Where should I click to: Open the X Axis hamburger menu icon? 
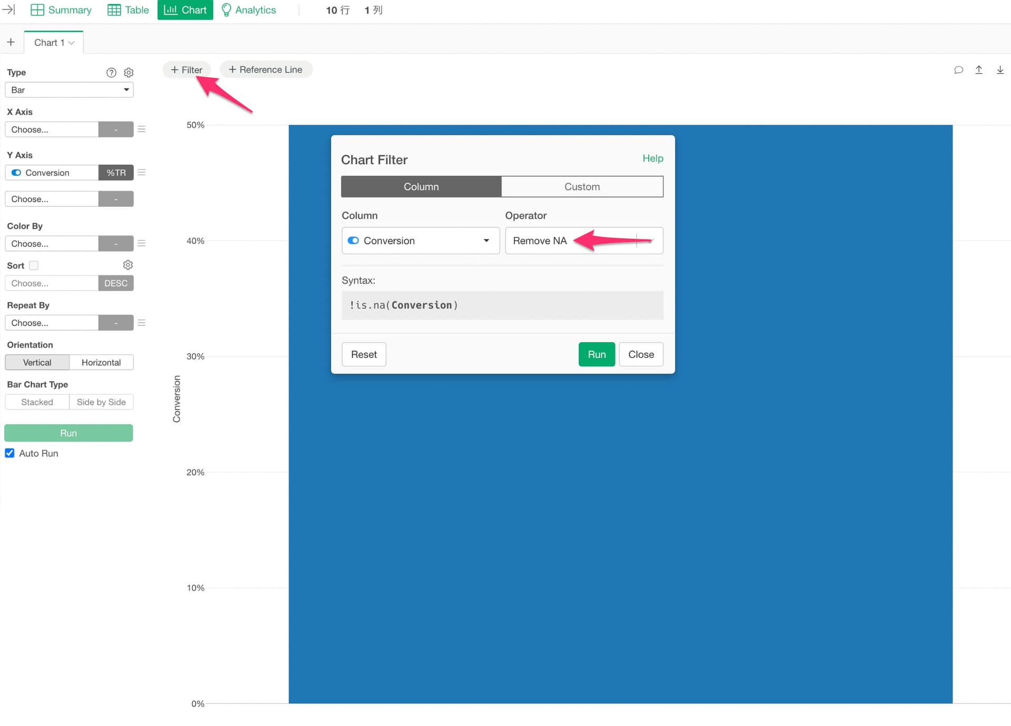click(x=142, y=129)
